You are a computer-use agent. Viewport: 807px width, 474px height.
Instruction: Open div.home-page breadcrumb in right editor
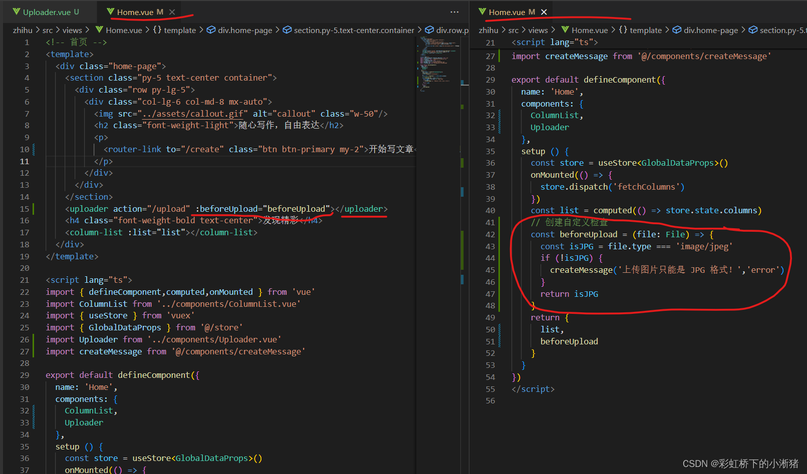[711, 30]
